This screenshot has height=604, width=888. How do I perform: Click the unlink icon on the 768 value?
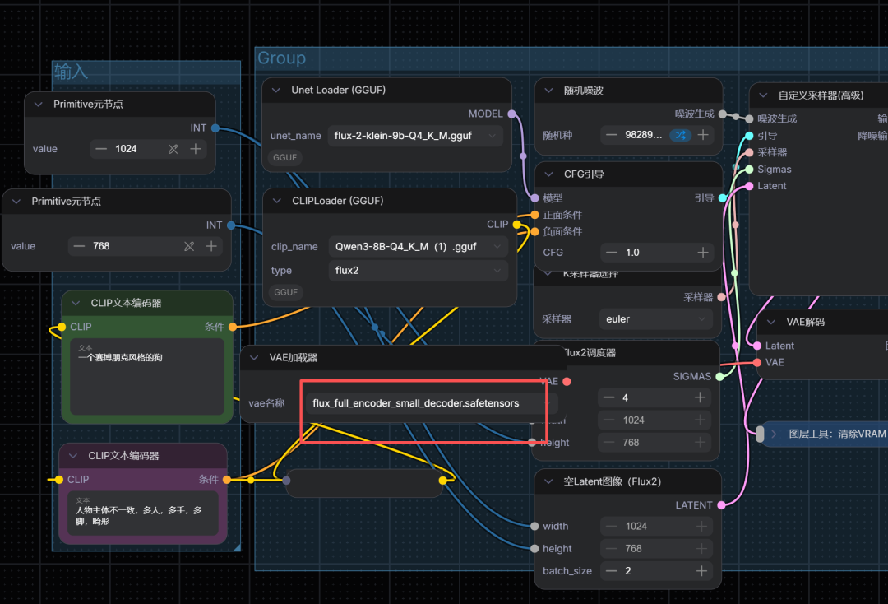[x=189, y=246]
